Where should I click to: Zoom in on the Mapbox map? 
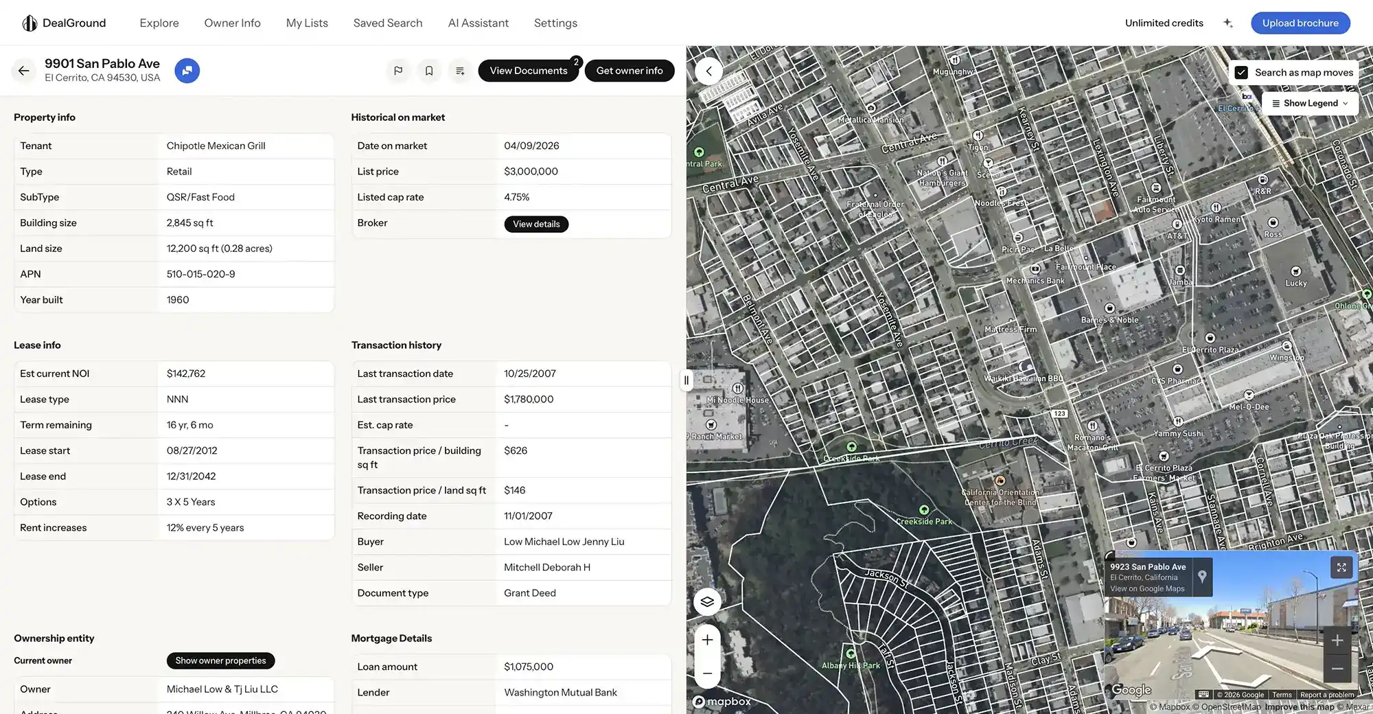pos(707,640)
